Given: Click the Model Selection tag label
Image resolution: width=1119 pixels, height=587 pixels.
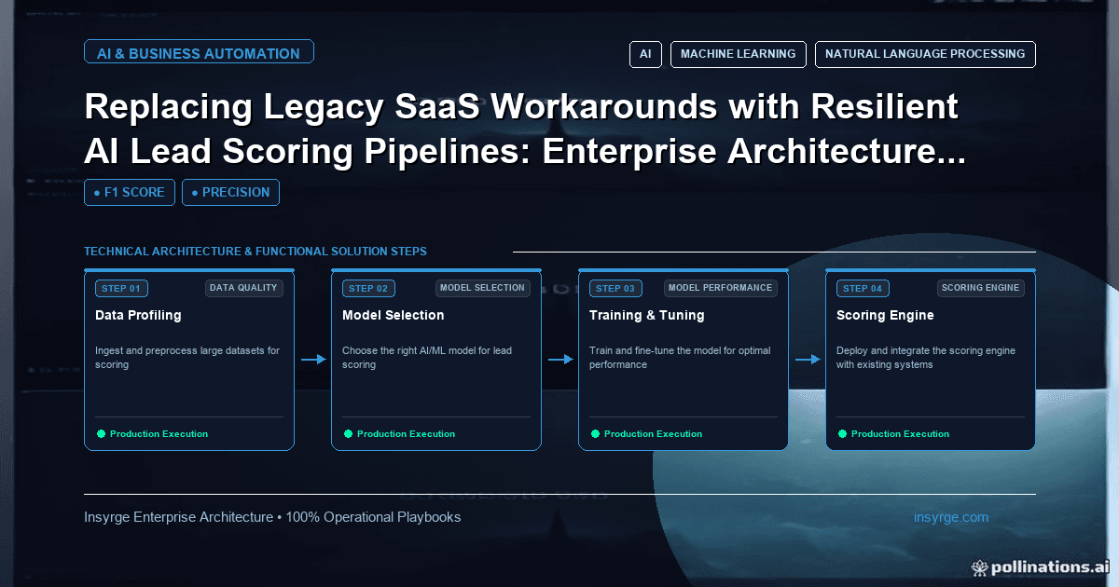Looking at the screenshot, I should 482,288.
